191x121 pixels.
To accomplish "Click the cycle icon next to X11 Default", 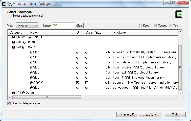I will 23,93.
